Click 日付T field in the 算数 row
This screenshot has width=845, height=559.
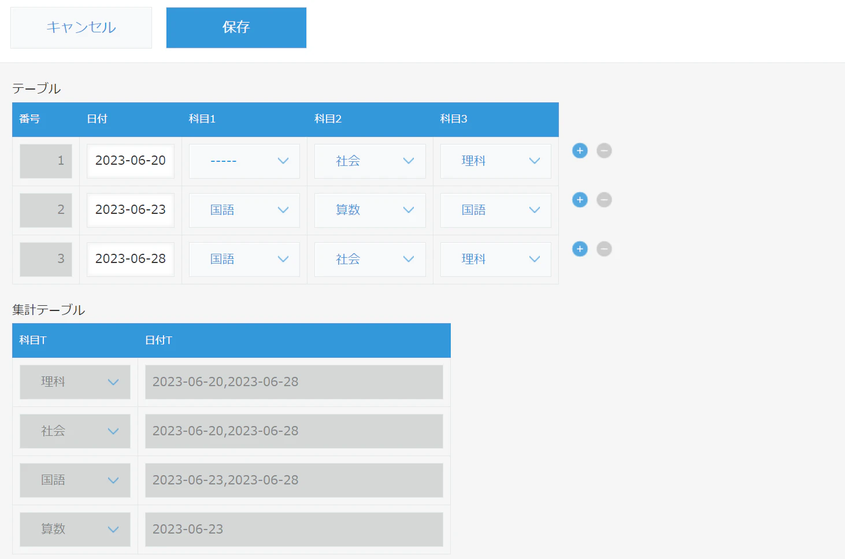(294, 530)
